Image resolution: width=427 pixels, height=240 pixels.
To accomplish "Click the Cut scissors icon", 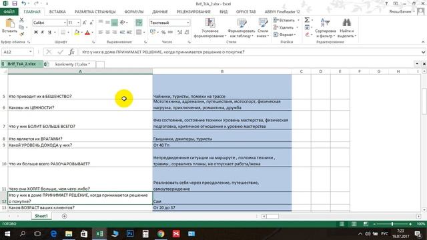I will pos(21,20).
